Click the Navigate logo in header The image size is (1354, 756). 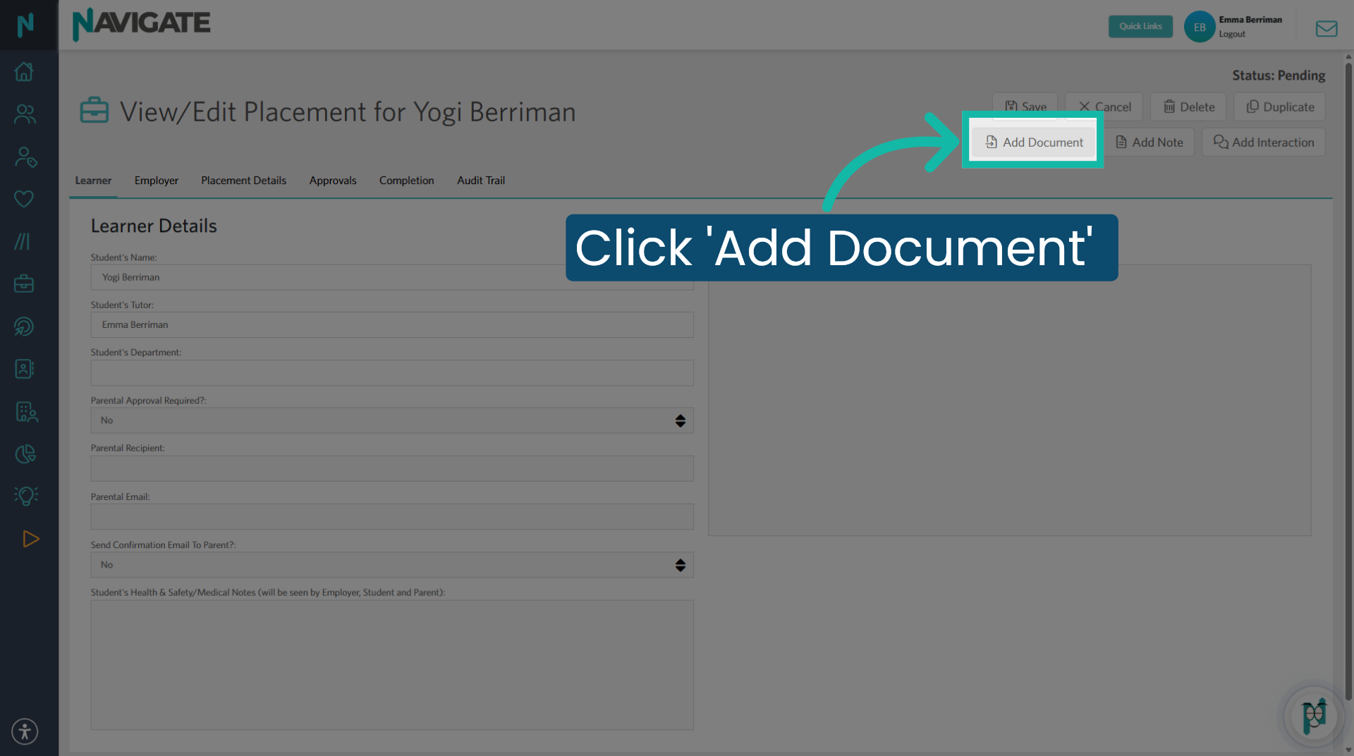tap(141, 24)
